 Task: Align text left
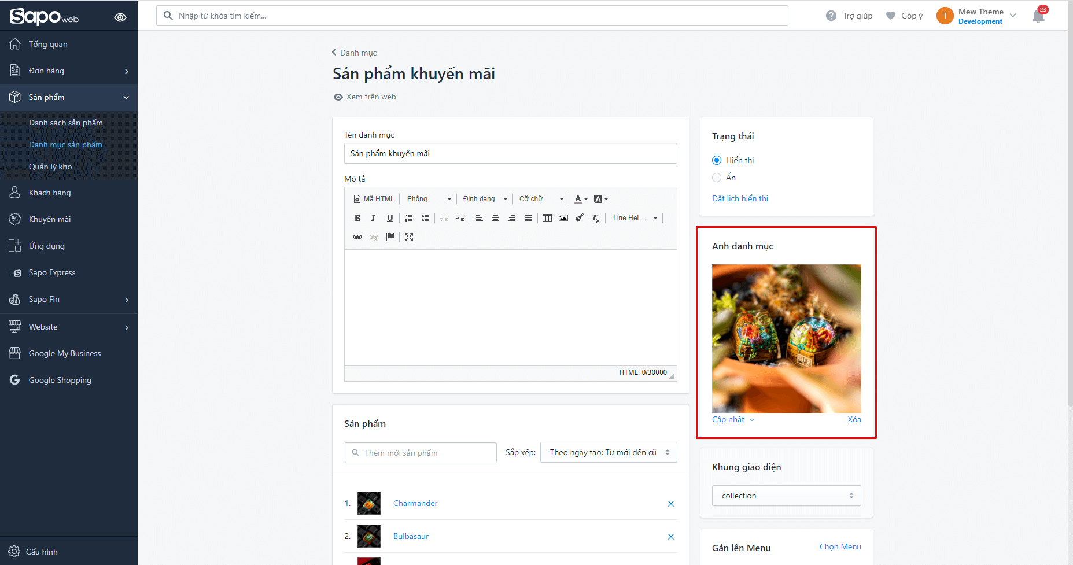pos(480,218)
